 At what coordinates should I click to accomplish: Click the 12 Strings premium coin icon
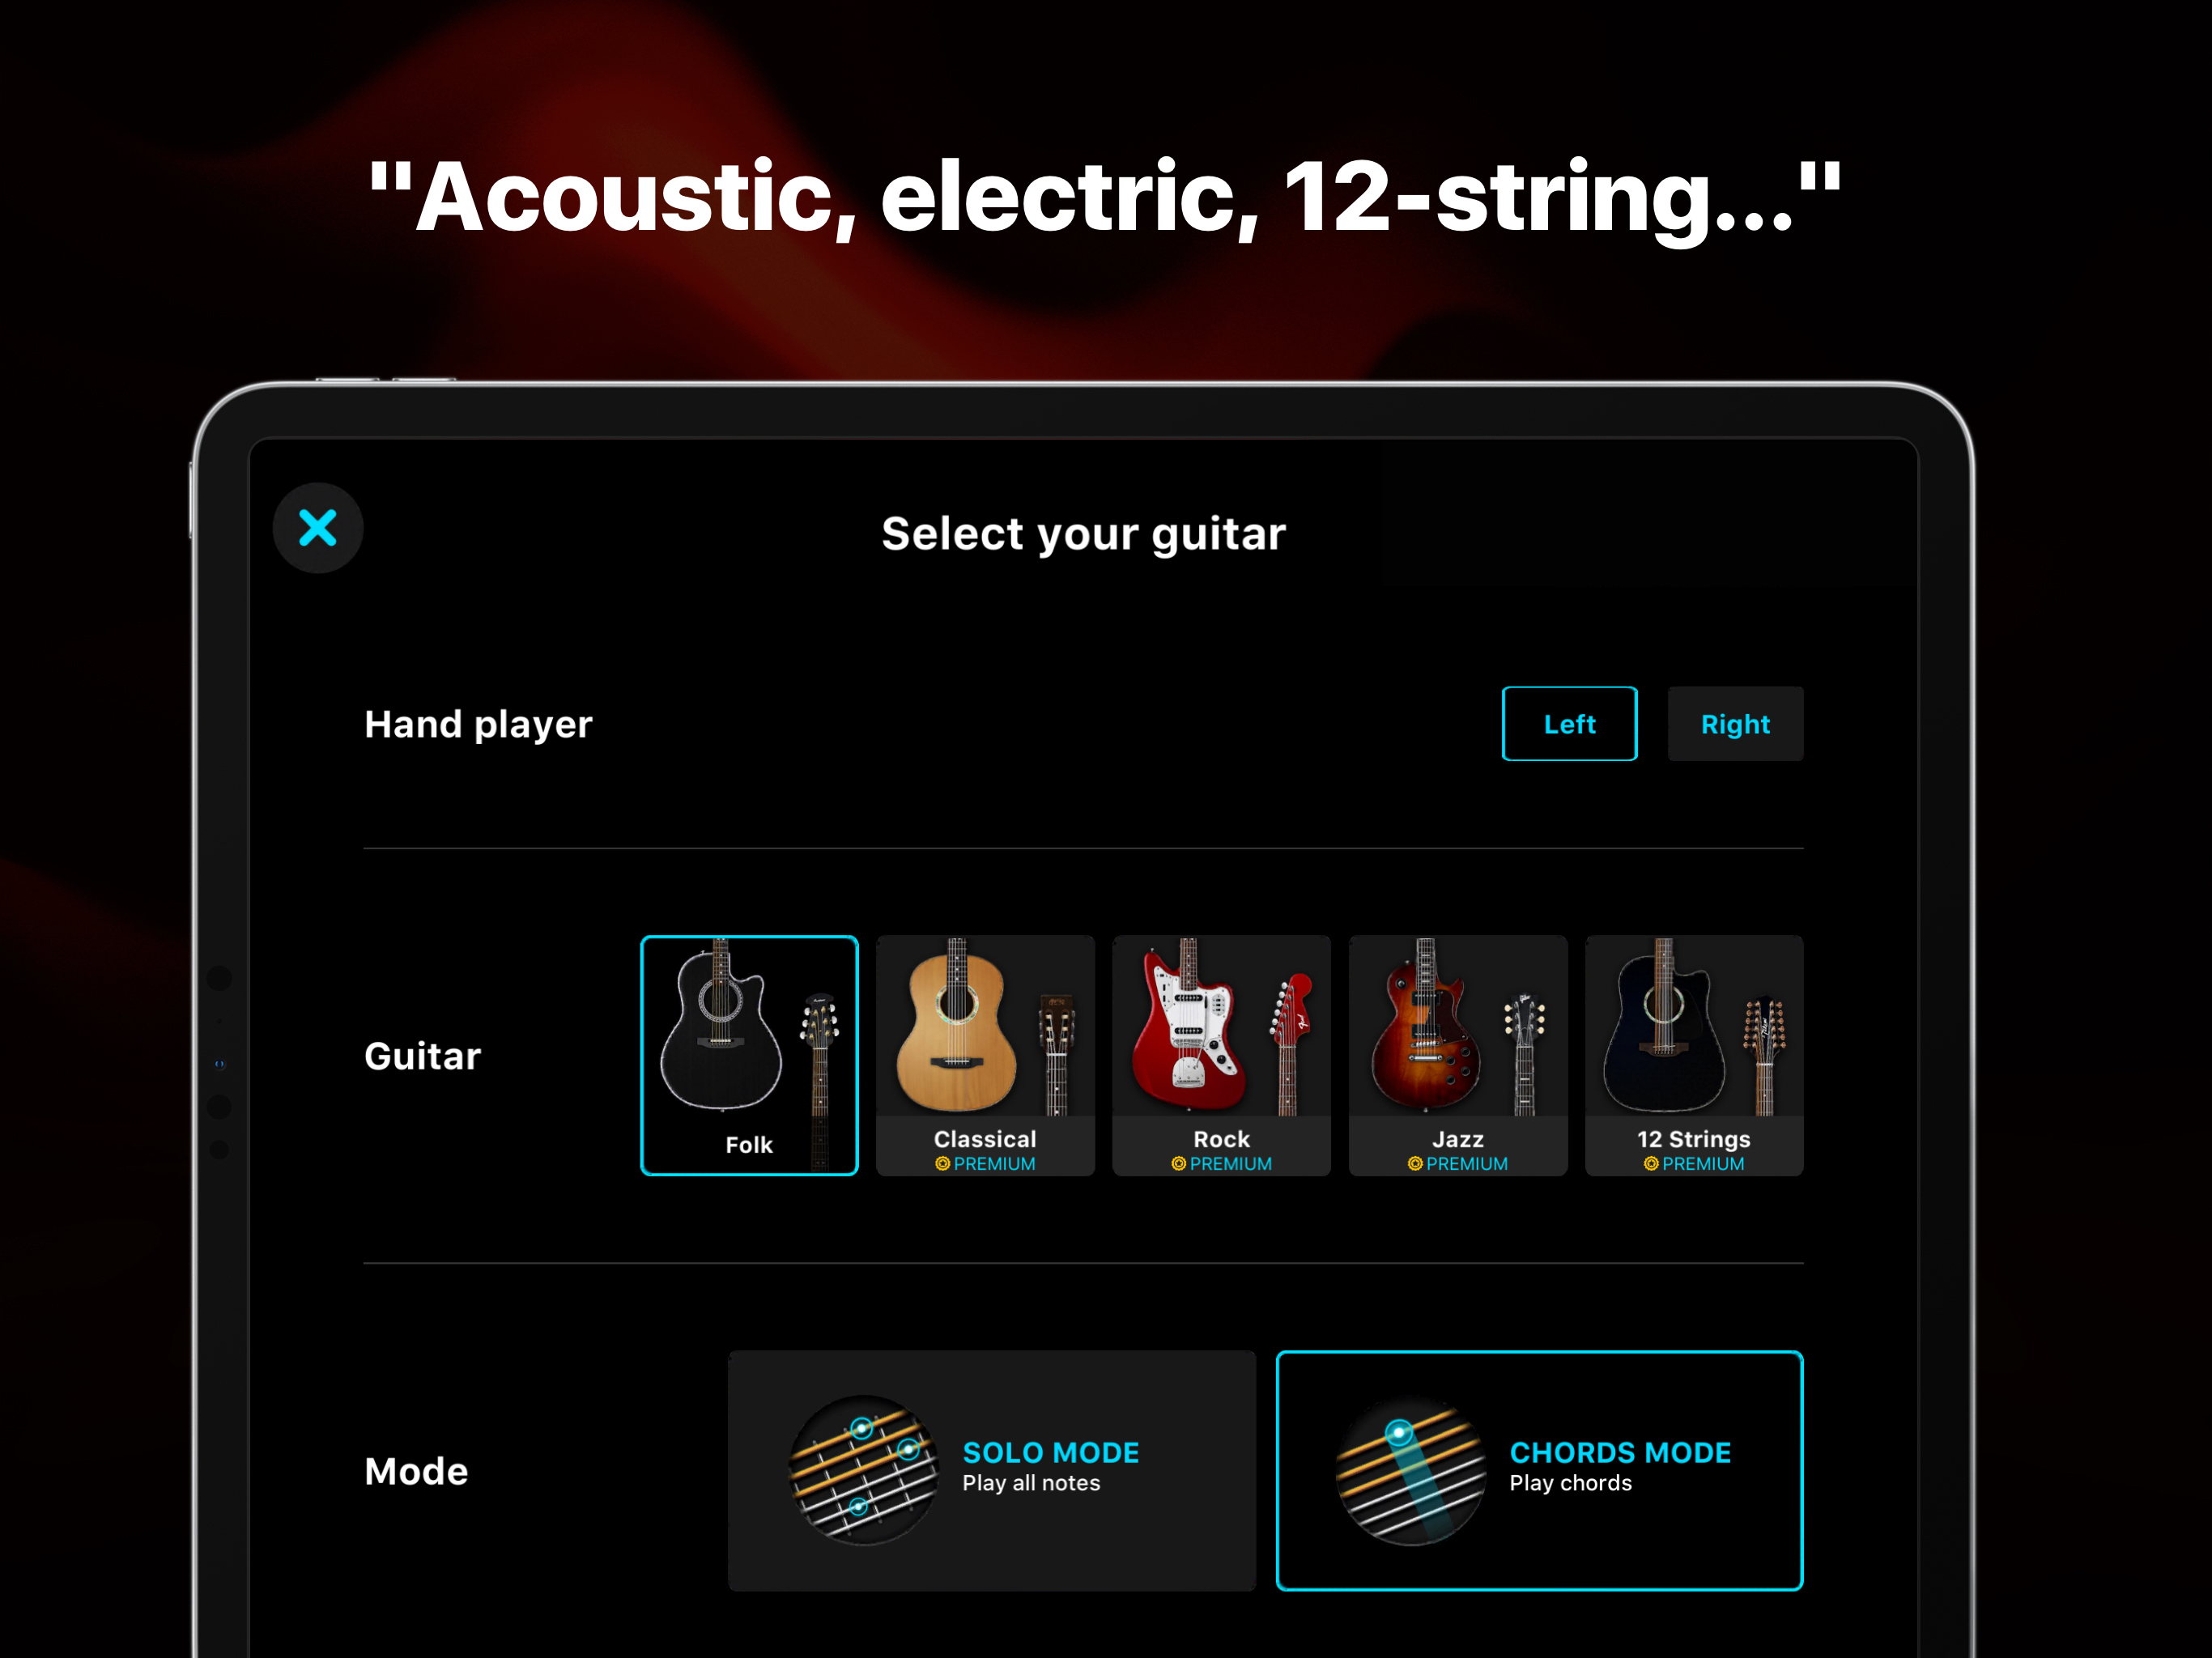pyautogui.click(x=1651, y=1164)
